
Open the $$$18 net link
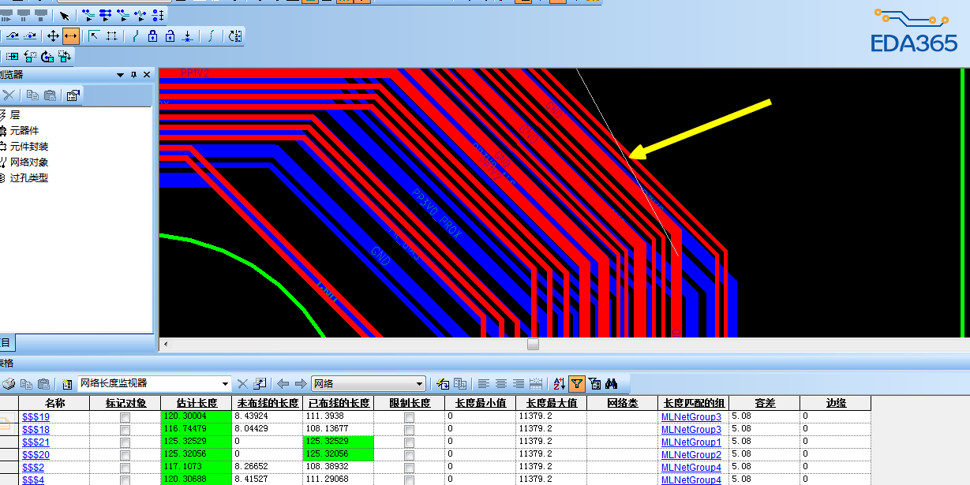(x=36, y=429)
